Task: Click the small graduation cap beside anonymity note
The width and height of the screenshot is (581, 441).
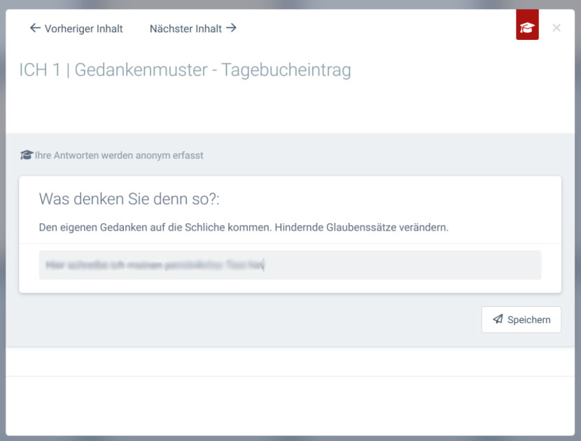Action: pos(27,155)
